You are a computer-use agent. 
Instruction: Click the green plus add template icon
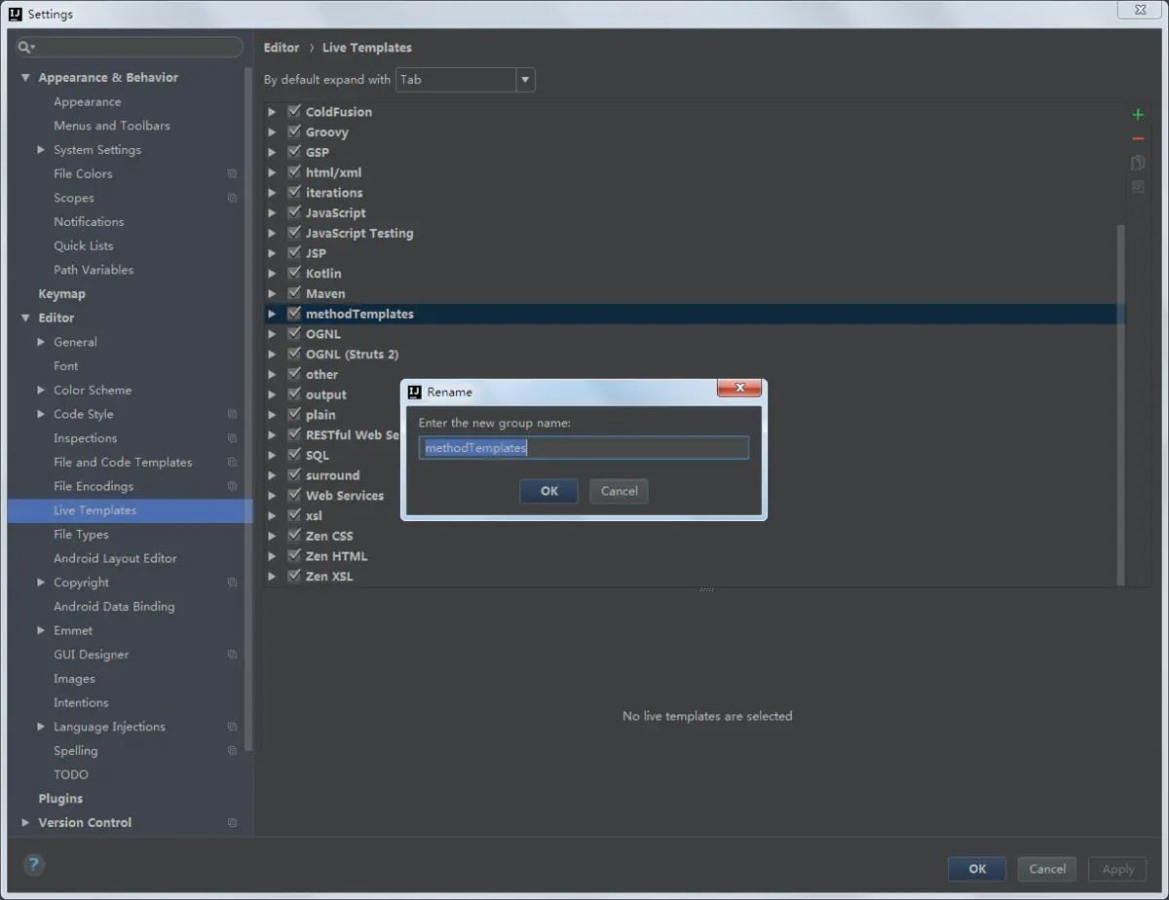pos(1138,115)
